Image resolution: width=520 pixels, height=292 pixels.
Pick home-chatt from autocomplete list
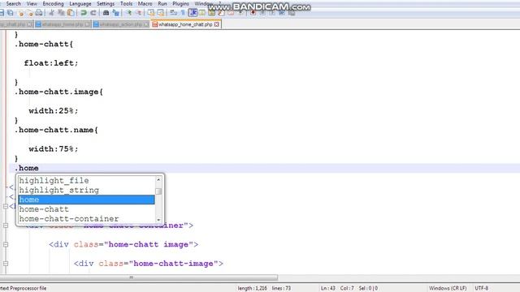pos(86,209)
